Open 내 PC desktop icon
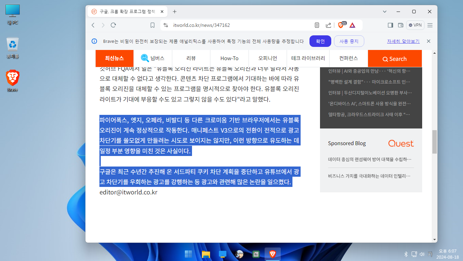Viewport: 463px width, 261px height. tap(13, 15)
